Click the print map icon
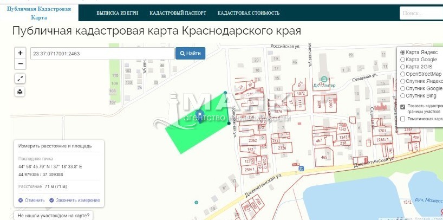Image resolution: width=443 pixels, height=220 pixels. [x=20, y=92]
